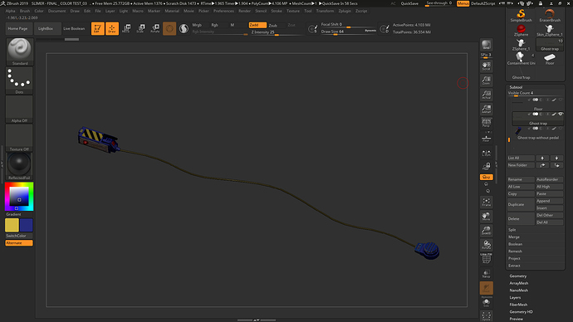Open the Transform menu
This screenshot has height=322, width=573.
point(325,11)
